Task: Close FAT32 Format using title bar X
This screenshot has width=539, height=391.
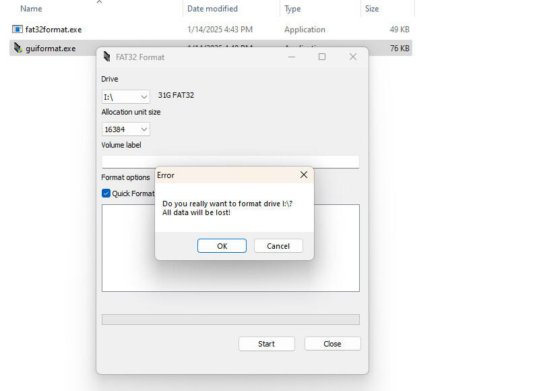Action: click(352, 57)
